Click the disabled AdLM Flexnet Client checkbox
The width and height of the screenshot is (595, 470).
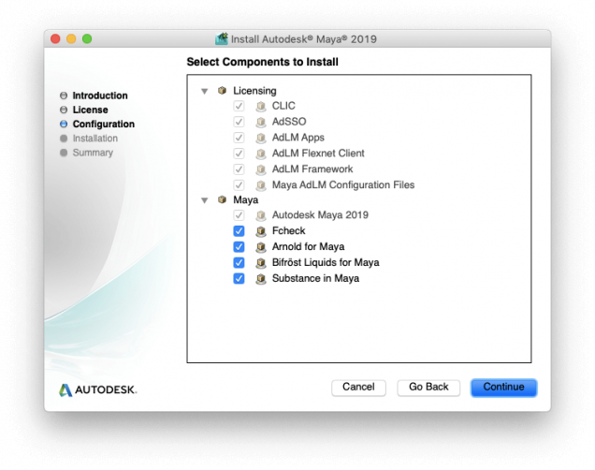tap(239, 154)
